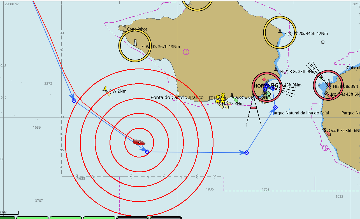Select the F W 2Nm buoy label
Viewport: 360px width, 219px height.
click(x=118, y=91)
